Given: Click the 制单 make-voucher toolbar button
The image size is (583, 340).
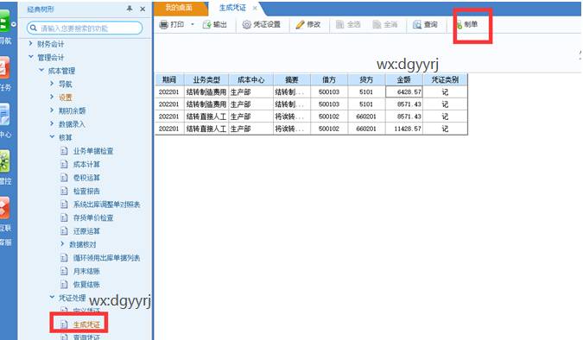Looking at the screenshot, I should click(x=467, y=24).
